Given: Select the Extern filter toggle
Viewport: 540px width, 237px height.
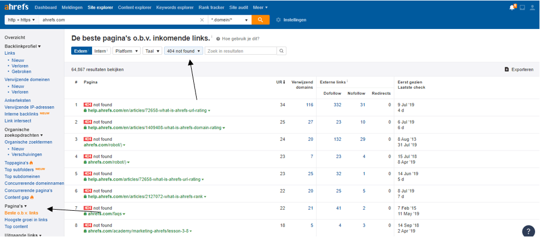Looking at the screenshot, I should tap(80, 51).
